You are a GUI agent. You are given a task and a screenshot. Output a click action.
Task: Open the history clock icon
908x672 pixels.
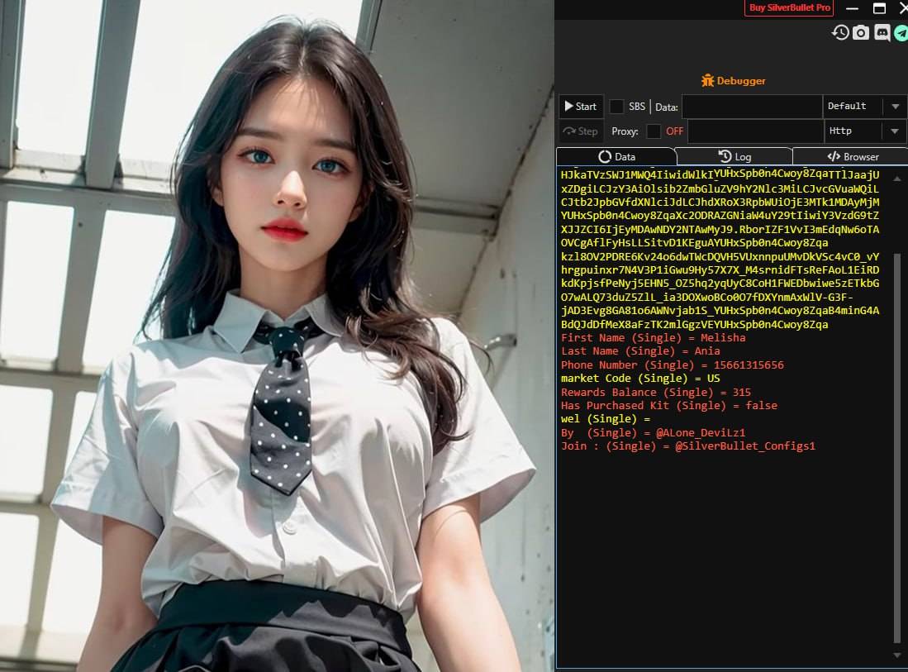coord(840,32)
